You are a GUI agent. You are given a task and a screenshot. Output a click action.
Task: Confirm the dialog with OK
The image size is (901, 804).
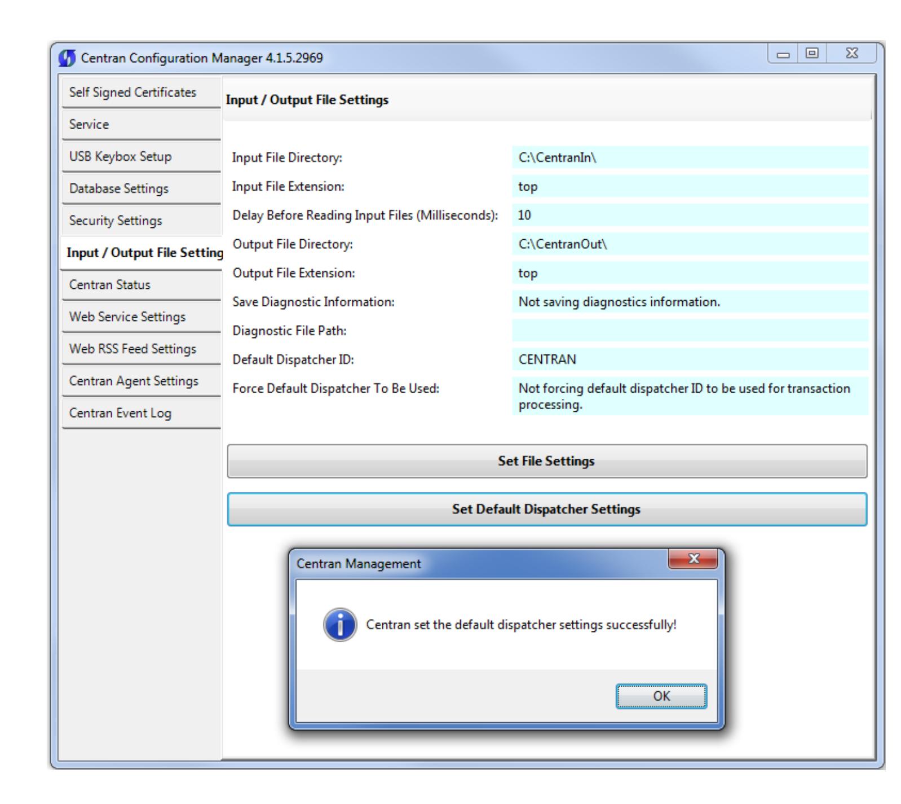[661, 696]
